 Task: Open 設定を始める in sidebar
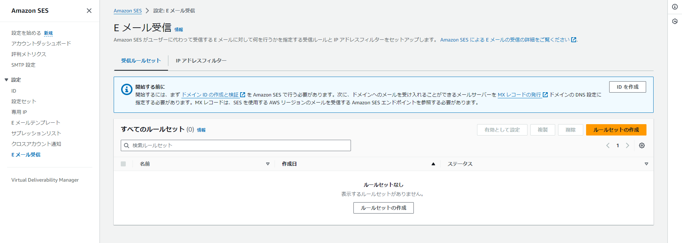[26, 33]
